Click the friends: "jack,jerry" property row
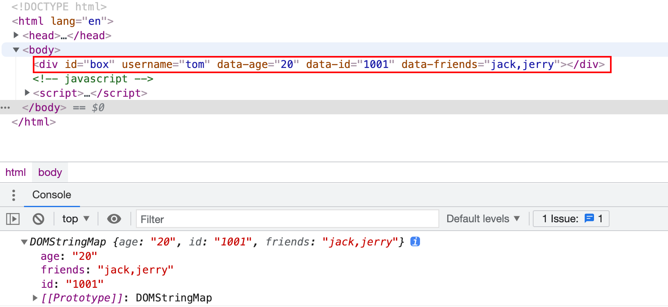 (x=107, y=270)
